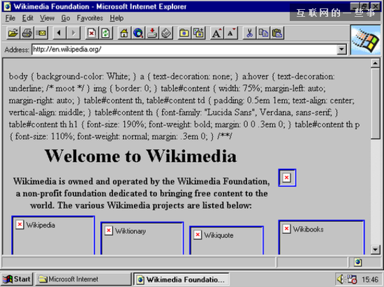
Task: Open the Go menu
Action: (66, 18)
